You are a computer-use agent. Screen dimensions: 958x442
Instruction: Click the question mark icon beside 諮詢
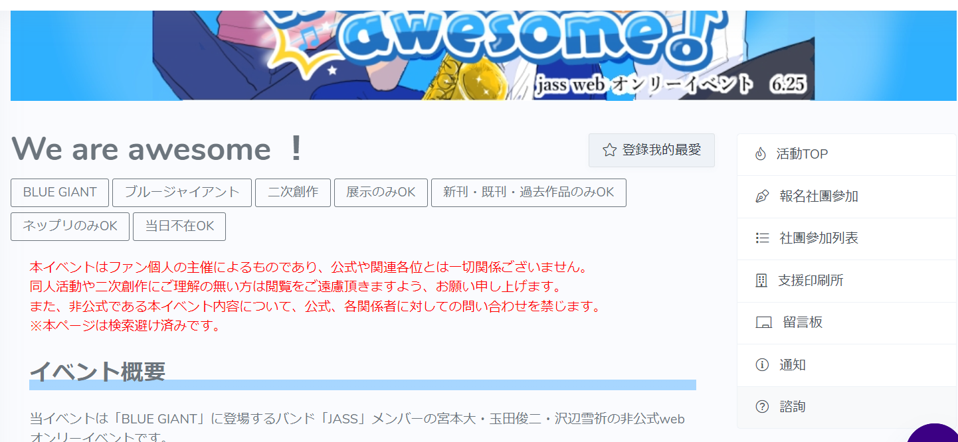[762, 407]
